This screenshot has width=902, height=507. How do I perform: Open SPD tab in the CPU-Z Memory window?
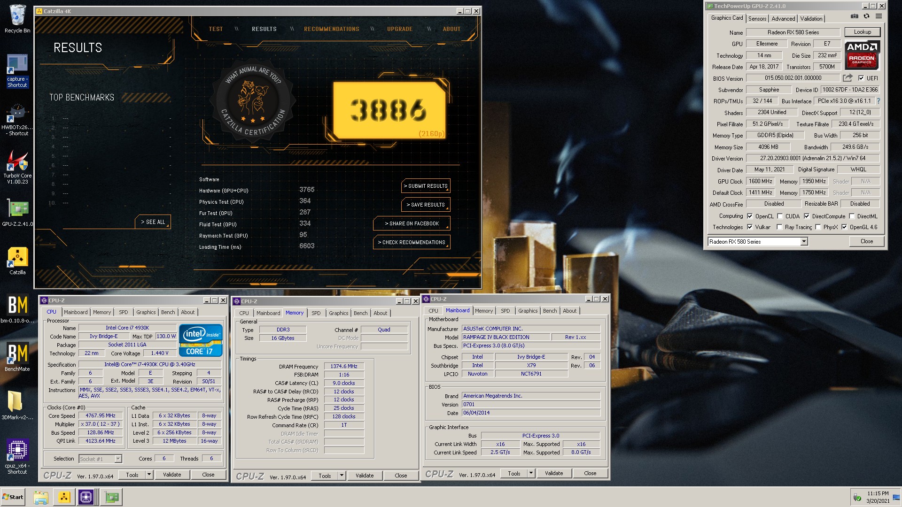coord(316,313)
